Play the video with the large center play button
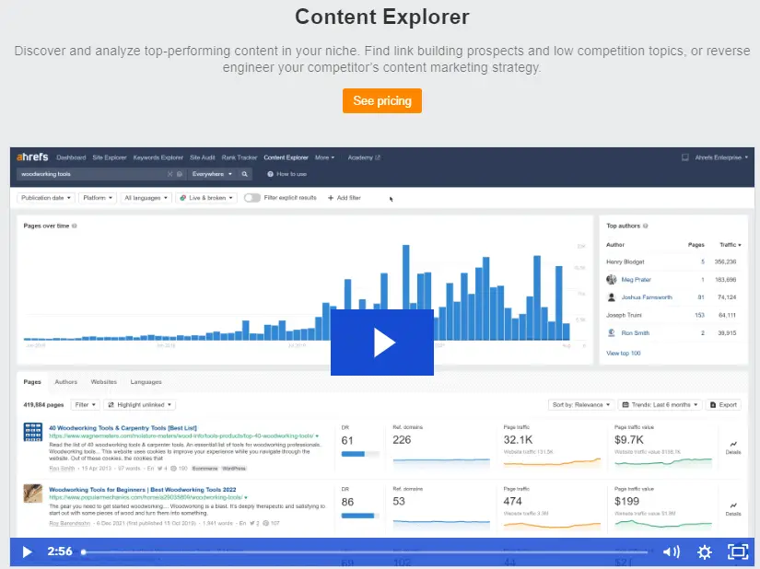760x569 pixels. pyautogui.click(x=382, y=343)
